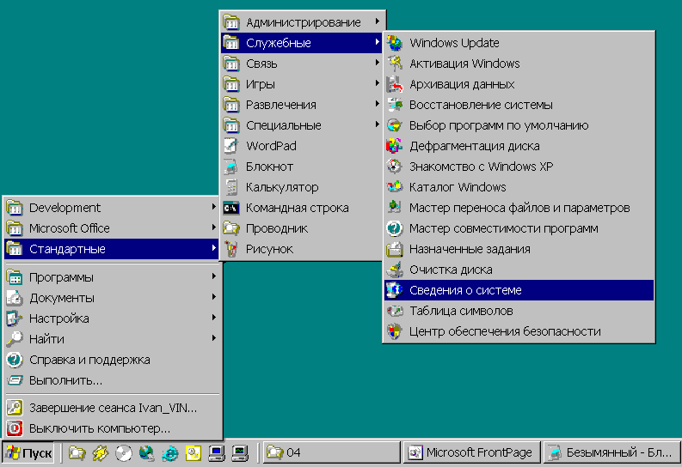Click Мастер совместимости программ help icon
This screenshot has height=467, width=682.
tap(395, 228)
